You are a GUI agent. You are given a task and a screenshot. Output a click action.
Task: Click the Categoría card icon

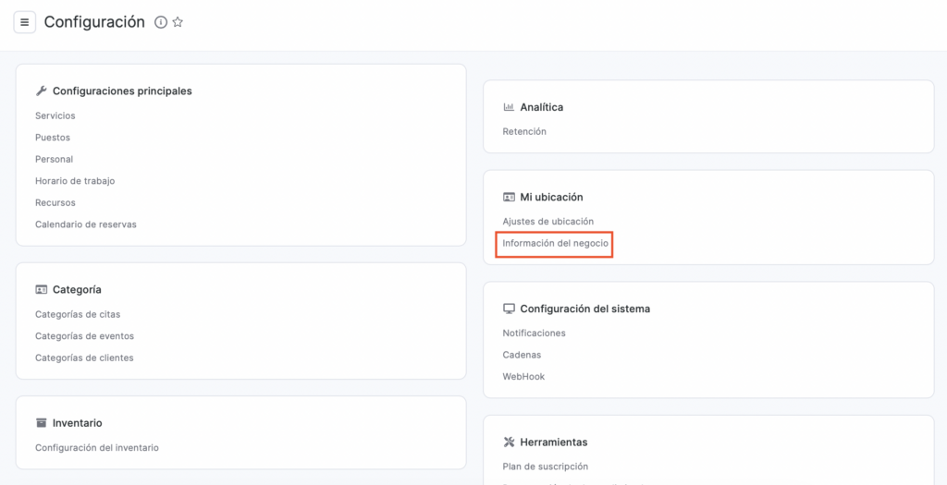tap(41, 289)
